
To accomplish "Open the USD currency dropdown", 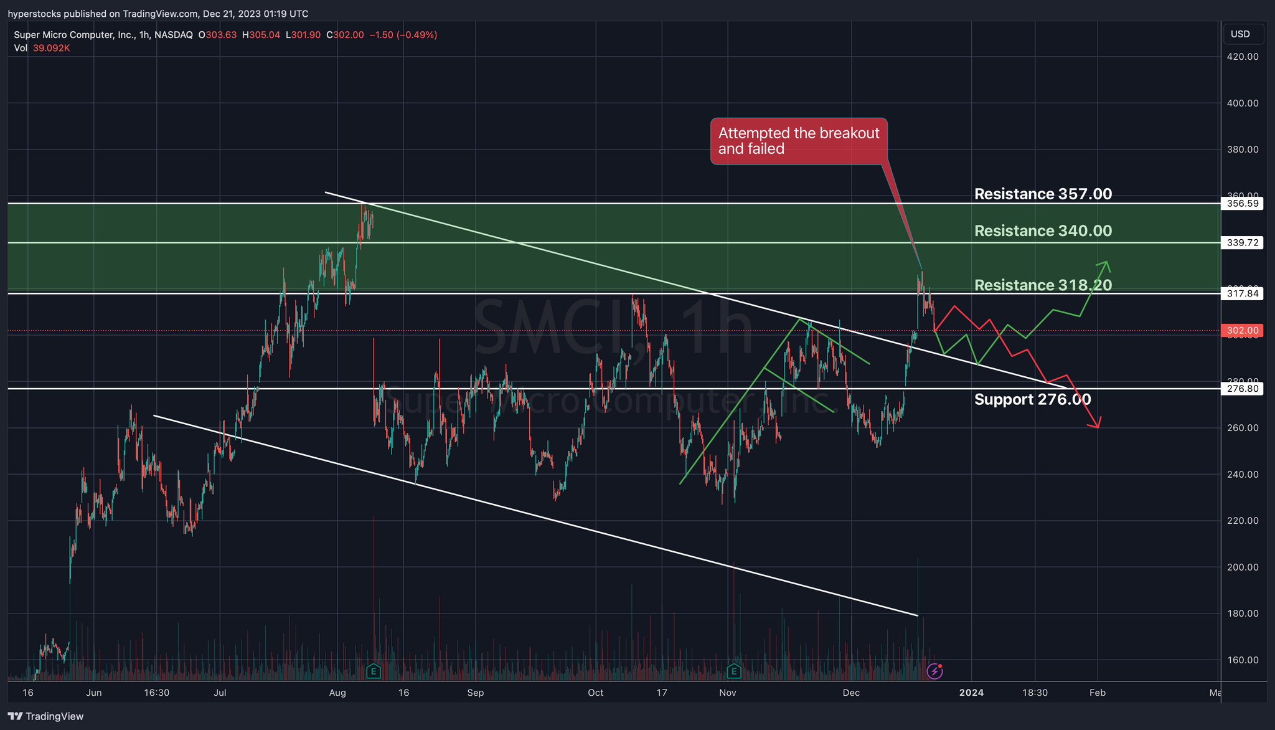I will (x=1243, y=34).
